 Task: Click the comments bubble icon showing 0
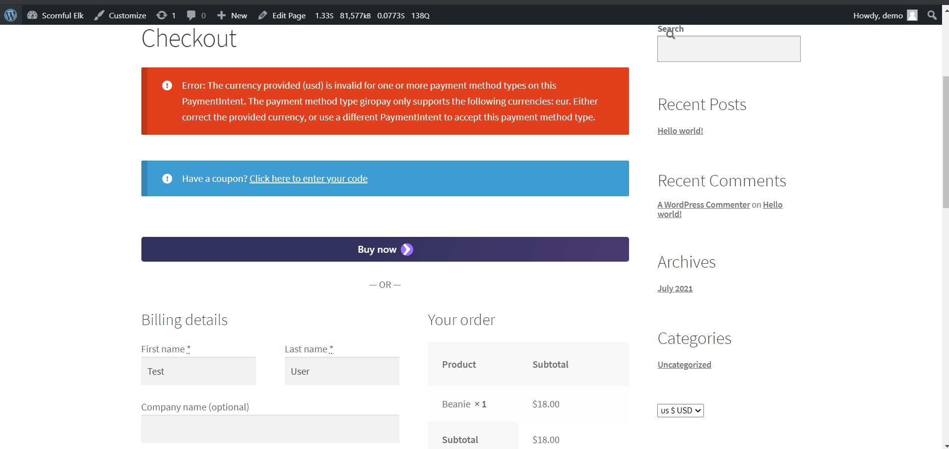[x=192, y=15]
